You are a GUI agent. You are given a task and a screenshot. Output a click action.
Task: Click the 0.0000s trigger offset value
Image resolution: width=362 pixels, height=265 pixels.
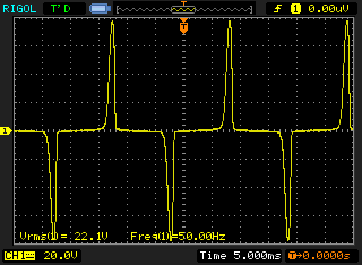[x=326, y=256]
